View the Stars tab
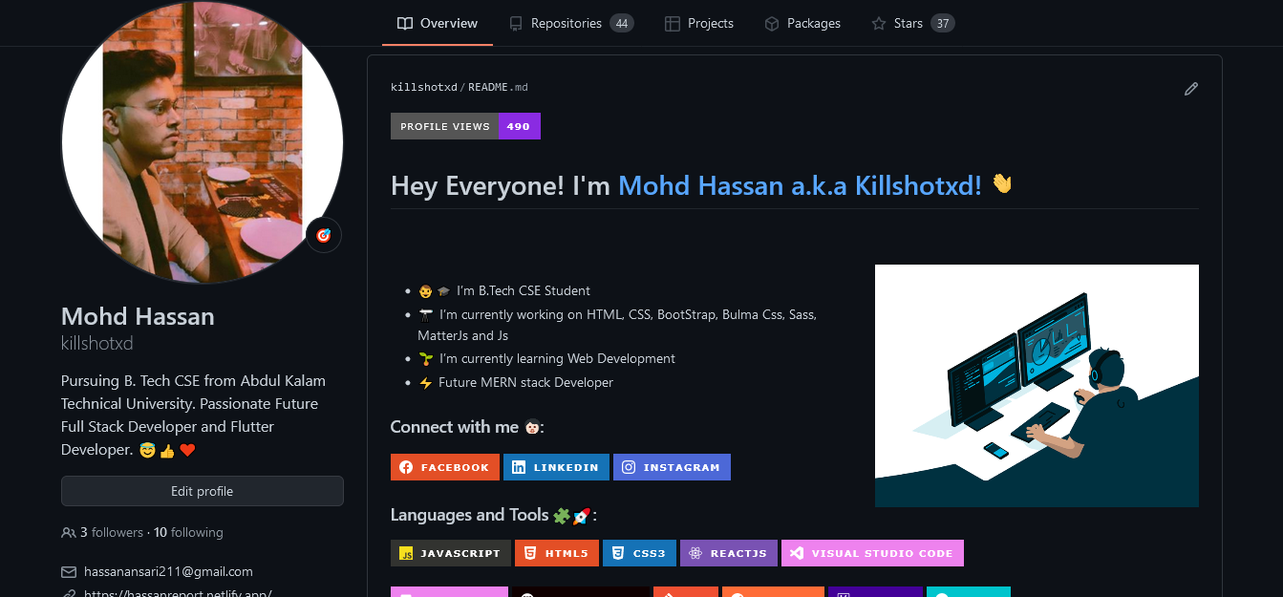1283x597 pixels. coord(913,23)
